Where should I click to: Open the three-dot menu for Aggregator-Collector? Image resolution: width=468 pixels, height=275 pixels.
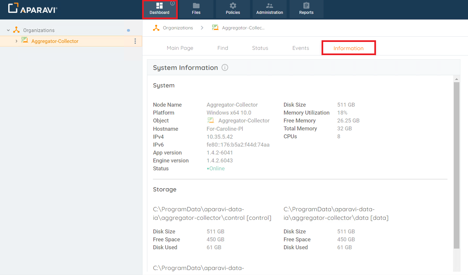click(x=135, y=41)
